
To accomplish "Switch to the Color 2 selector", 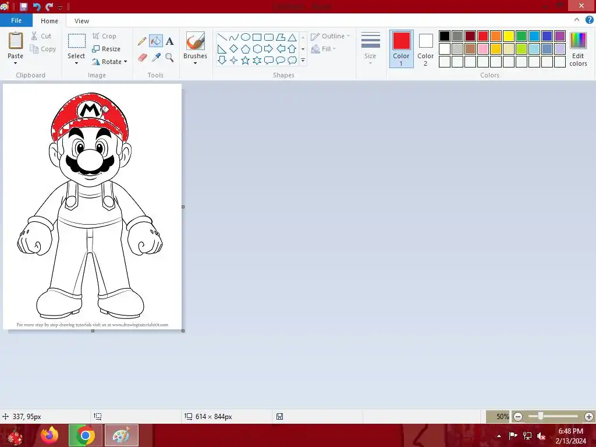I will point(425,48).
